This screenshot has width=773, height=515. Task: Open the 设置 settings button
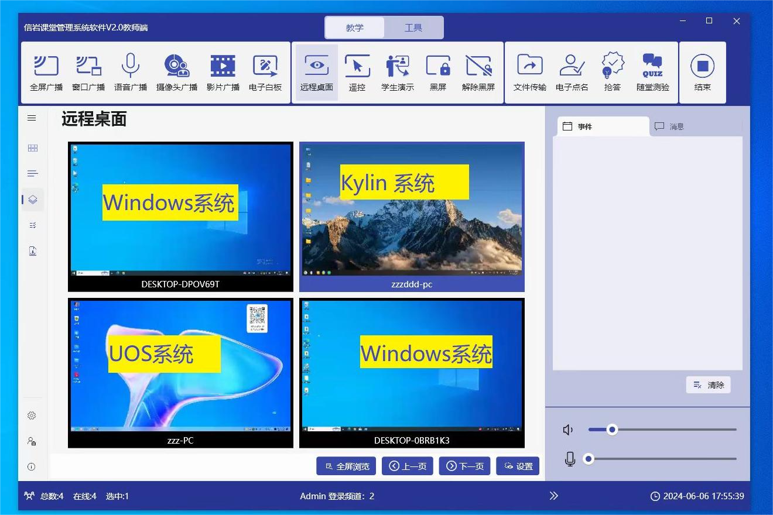click(518, 466)
